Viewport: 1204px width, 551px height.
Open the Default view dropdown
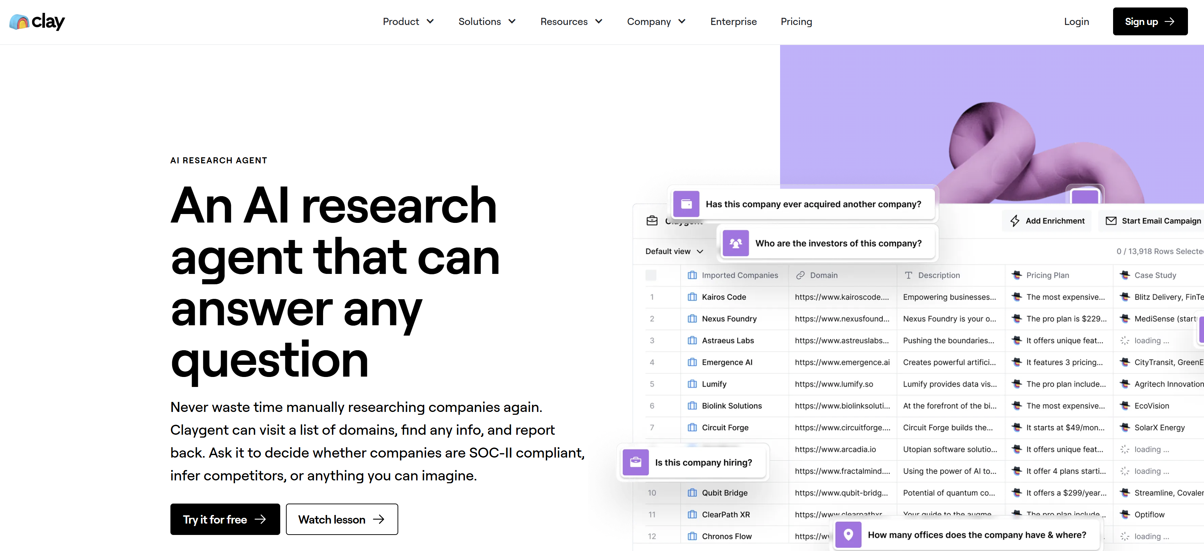click(674, 251)
